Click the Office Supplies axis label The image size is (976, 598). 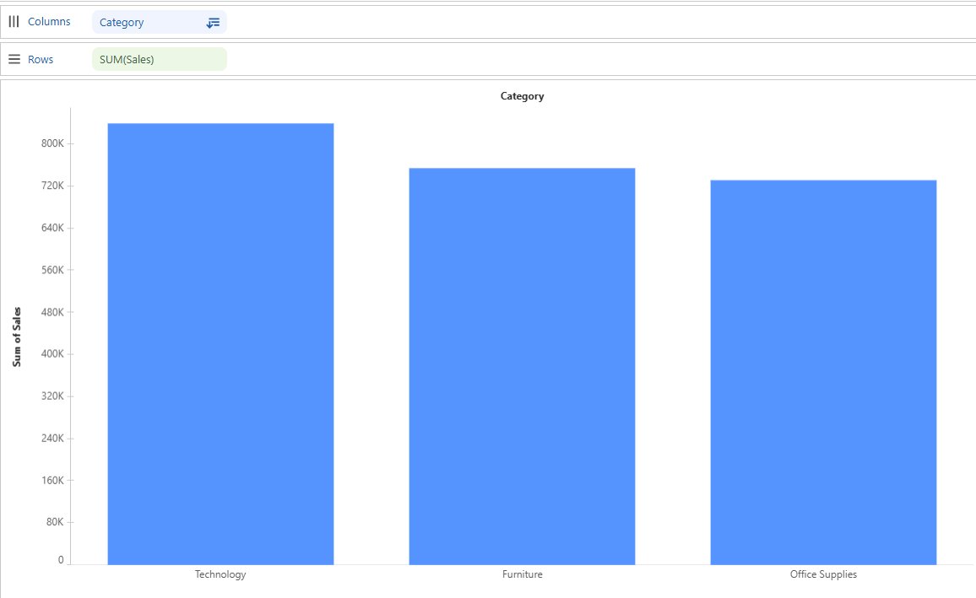point(823,574)
